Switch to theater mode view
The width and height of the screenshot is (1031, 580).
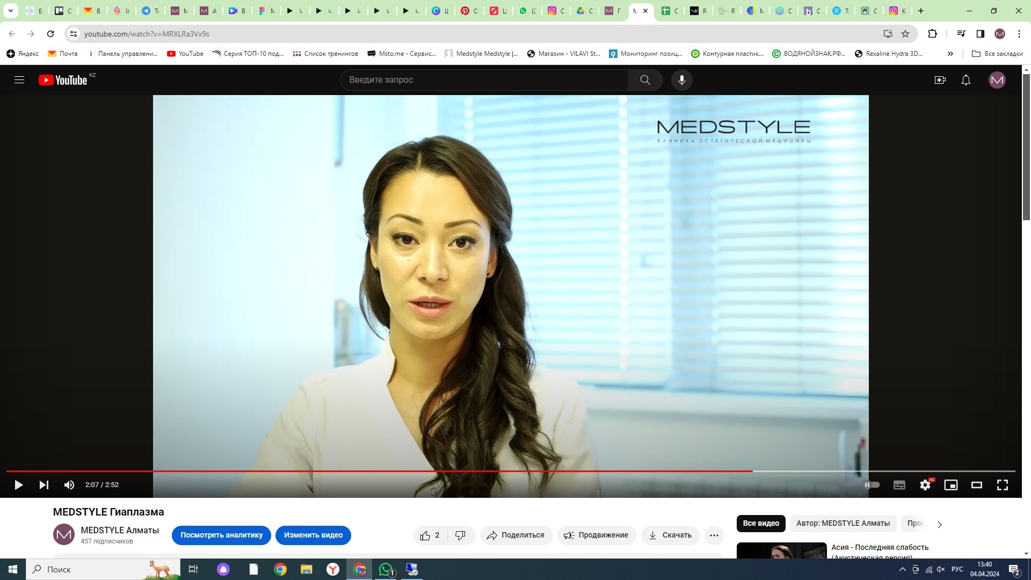(x=976, y=485)
